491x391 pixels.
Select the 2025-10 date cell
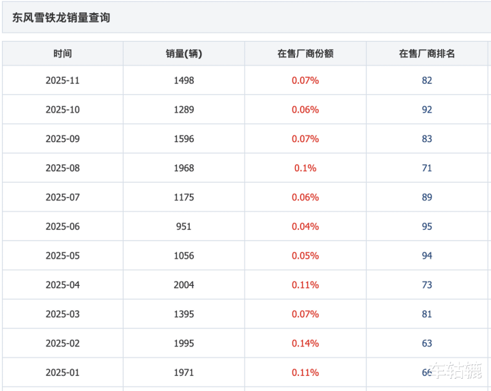63,109
